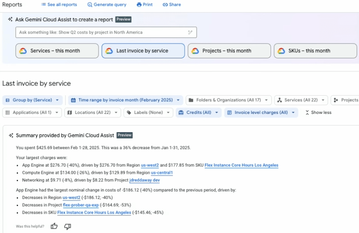This screenshot has height=233, width=359.
Task: Click the Invoice level charges document icon
Action: click(x=229, y=113)
